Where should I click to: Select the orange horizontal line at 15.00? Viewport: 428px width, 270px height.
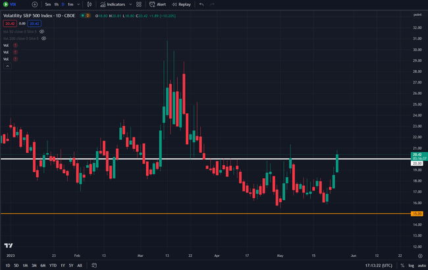coord(198,213)
